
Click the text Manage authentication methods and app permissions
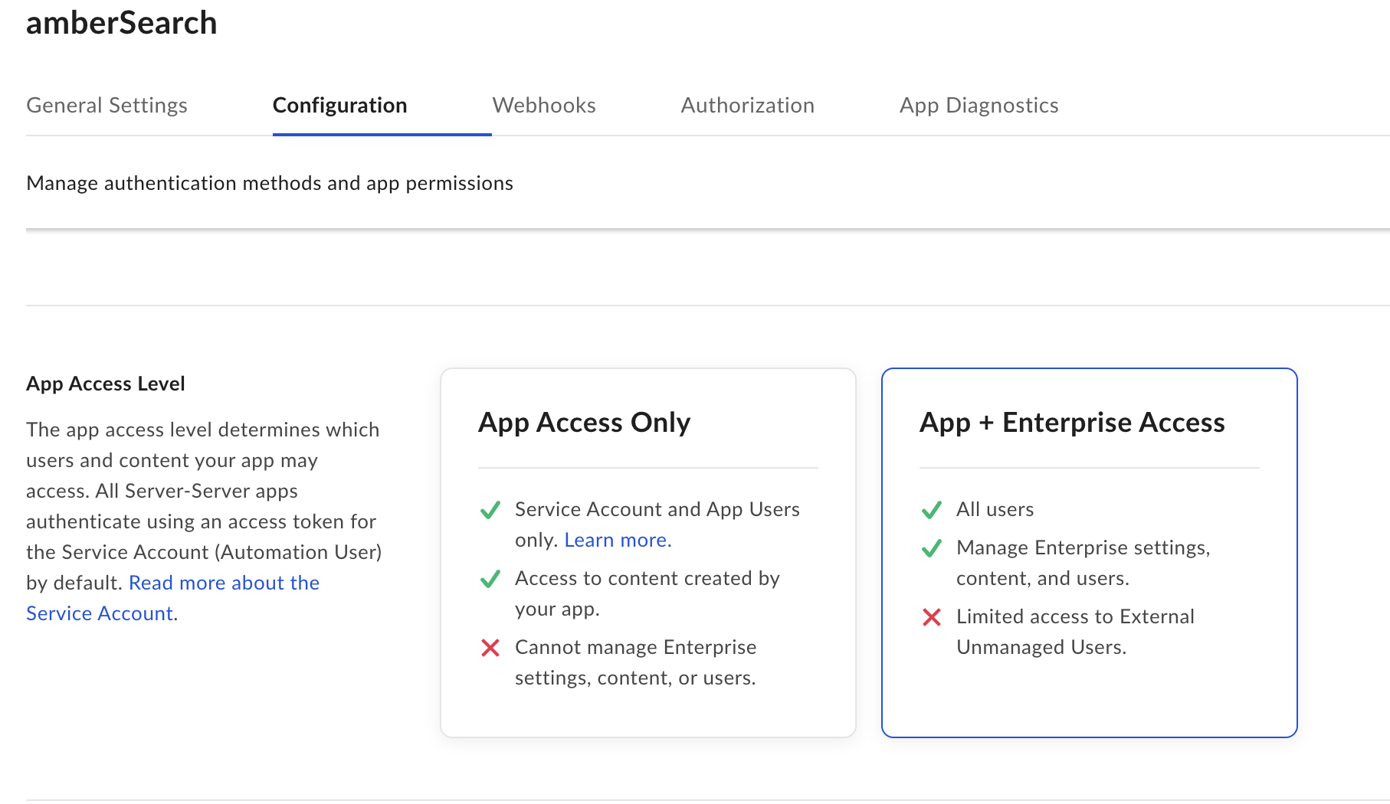270,183
